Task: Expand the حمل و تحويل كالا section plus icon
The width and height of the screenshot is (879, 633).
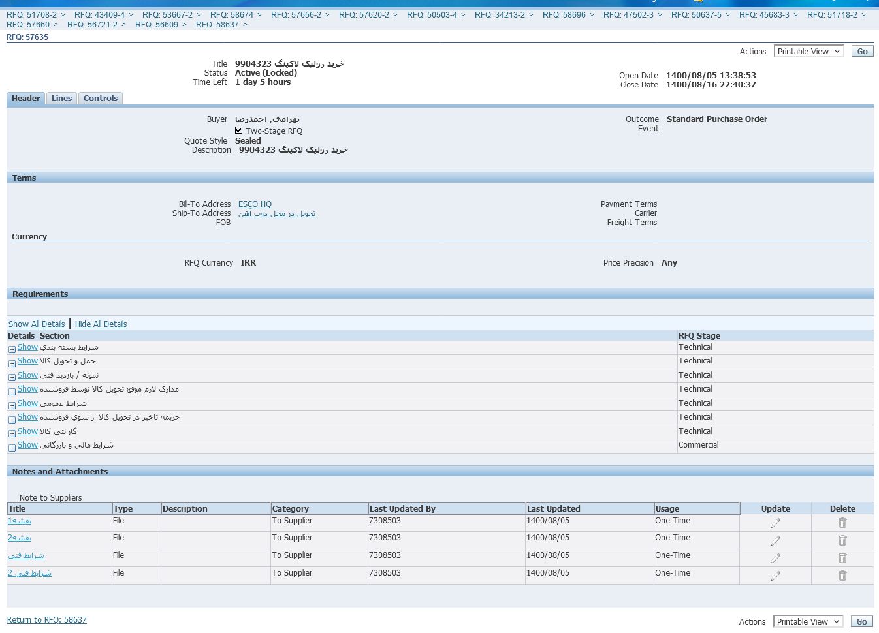Action: pos(12,363)
